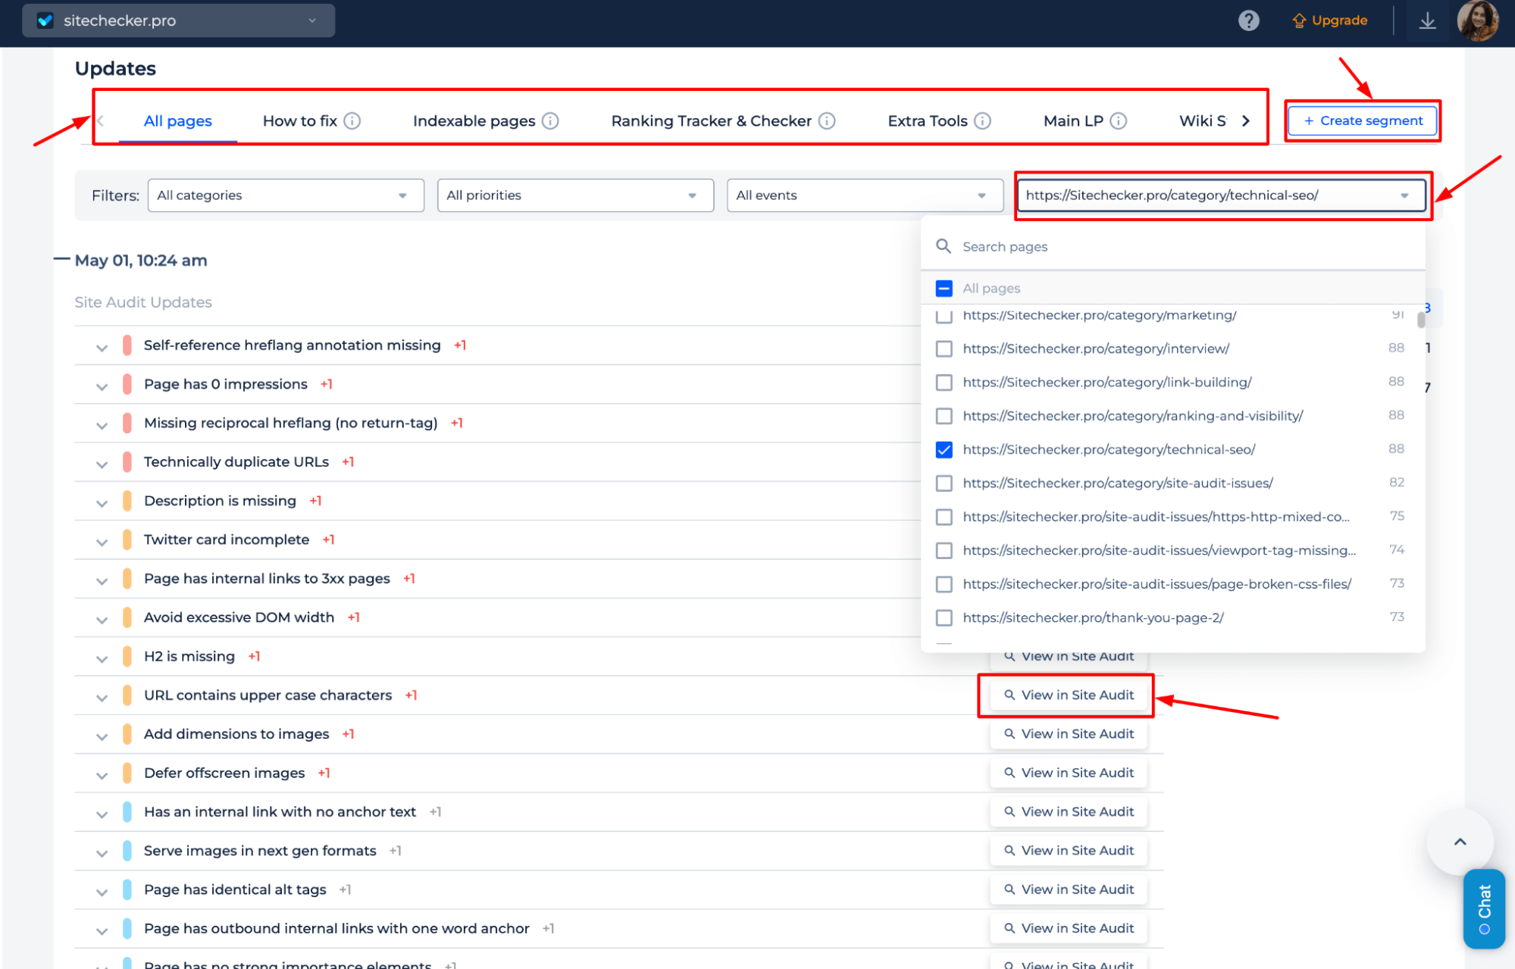
Task: Click blue priority marker of Page has identical alt tags
Action: coord(127,890)
